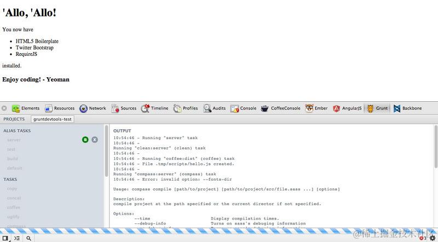Click the search magnifier icon in bottom bar
Screen dimensions: 438x242
(x=28, y=238)
